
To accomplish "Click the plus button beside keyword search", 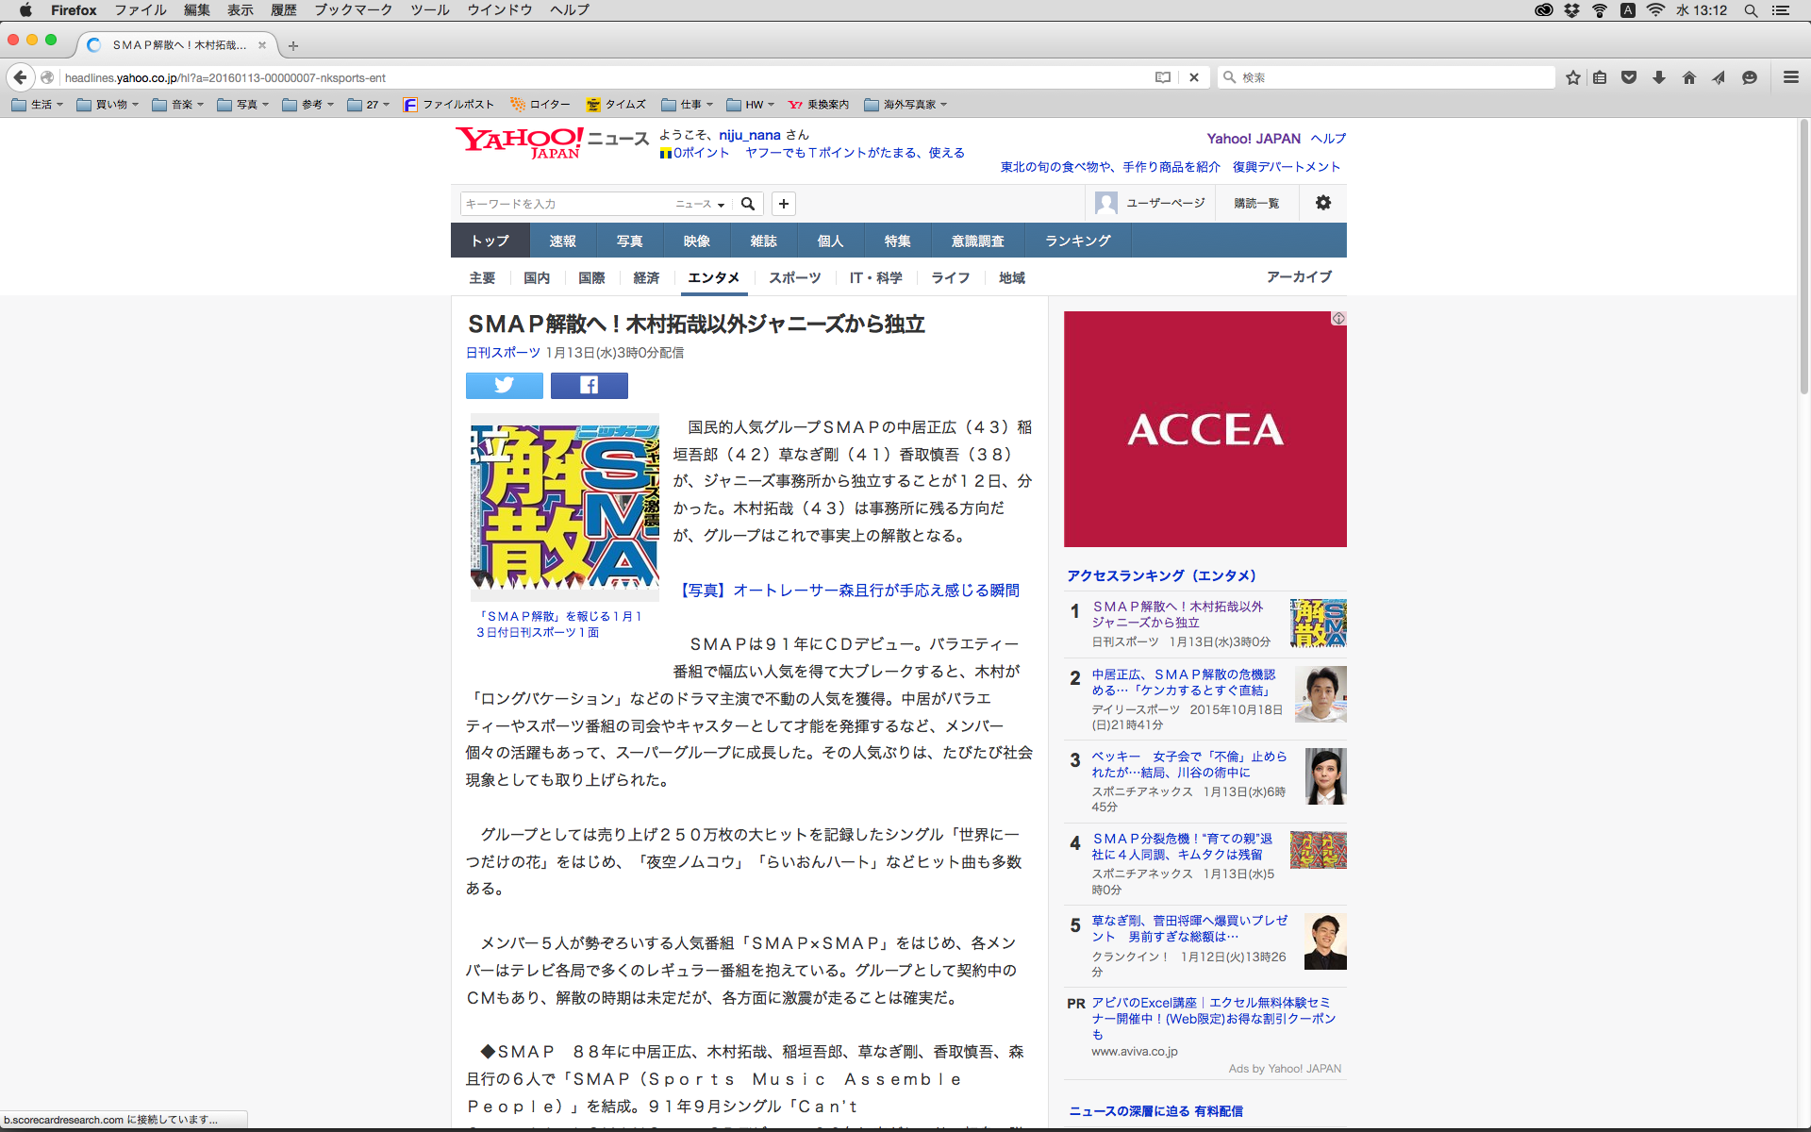I will (x=783, y=204).
